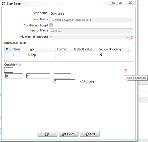Click the Name column header
Image resolution: width=148 pixels, height=142 pixels.
(x=19, y=49)
